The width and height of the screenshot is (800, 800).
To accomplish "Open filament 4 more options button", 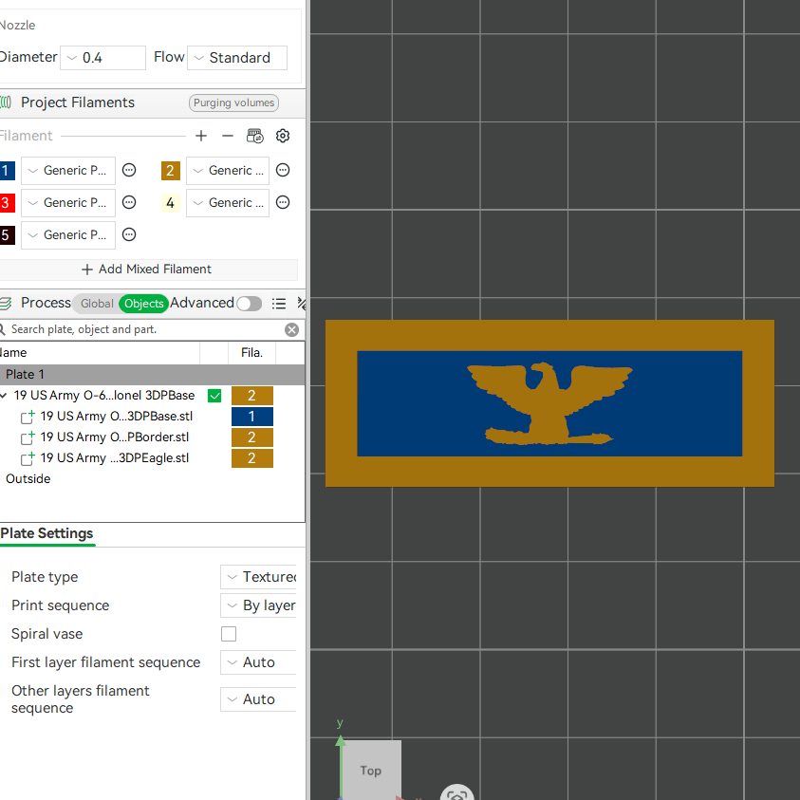I will tap(283, 202).
